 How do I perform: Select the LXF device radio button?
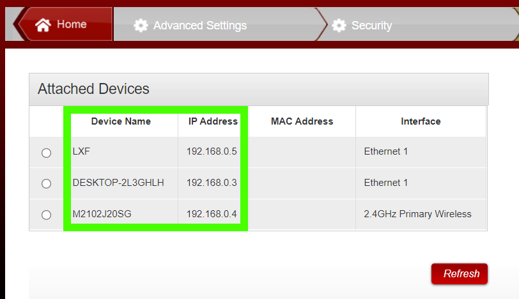point(46,153)
